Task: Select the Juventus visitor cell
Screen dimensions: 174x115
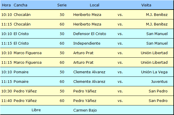Action: tap(159, 81)
